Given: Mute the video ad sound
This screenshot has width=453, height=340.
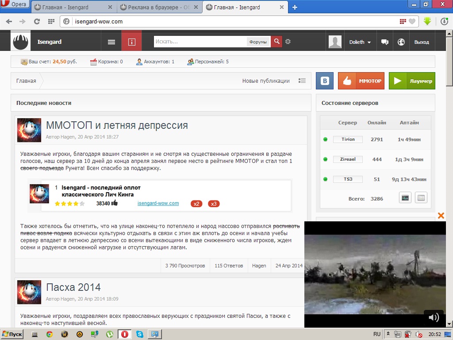Looking at the screenshot, I should coord(434,317).
